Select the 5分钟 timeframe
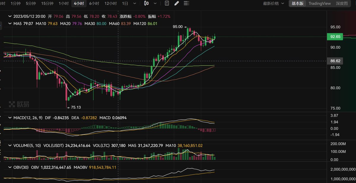Viewport: 356px width, 183px height. (x=31, y=4)
